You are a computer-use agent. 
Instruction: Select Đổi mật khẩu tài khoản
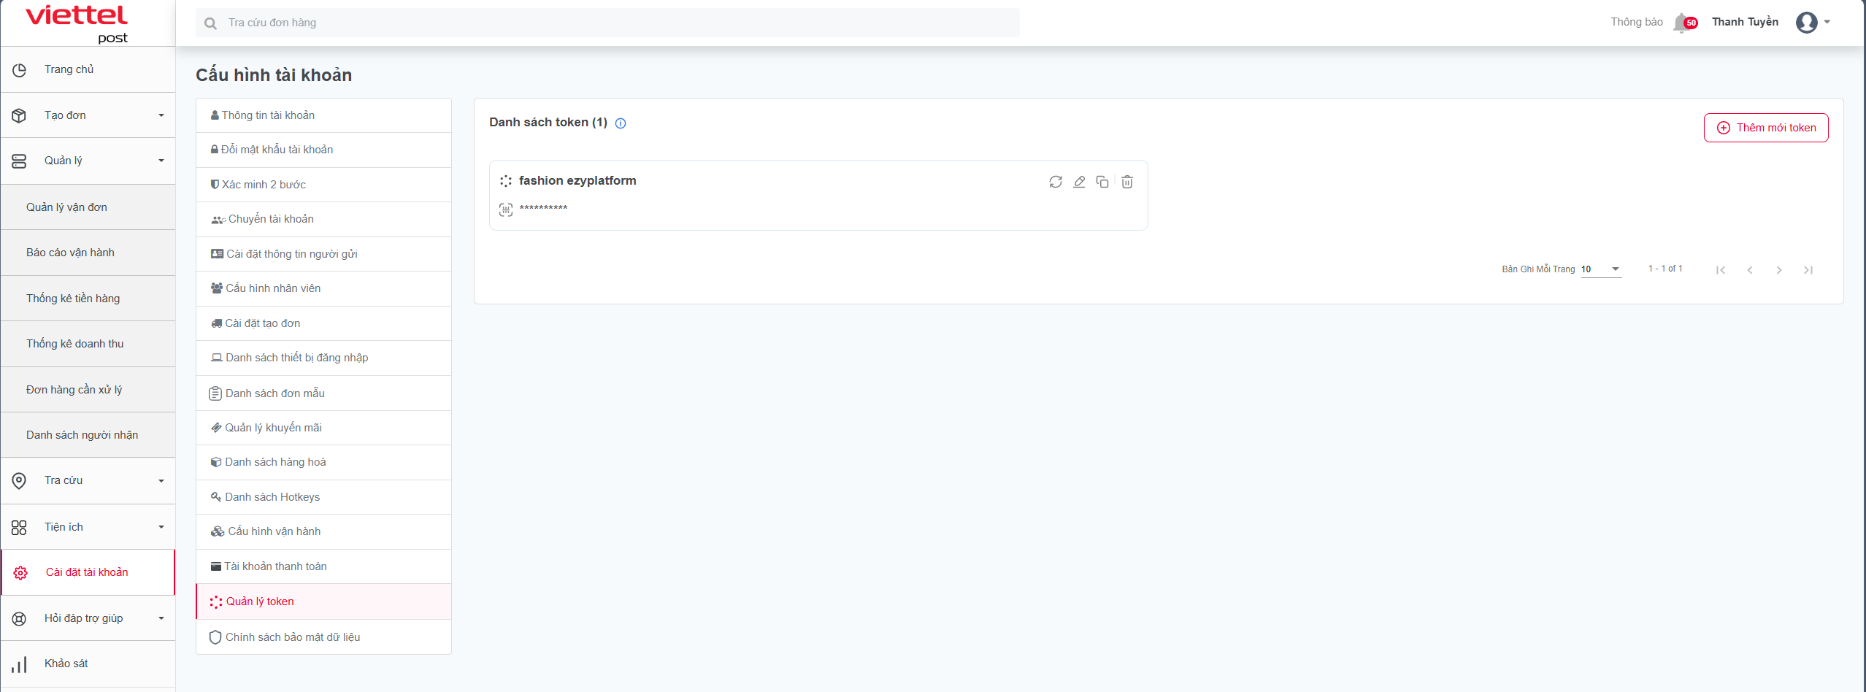(277, 150)
